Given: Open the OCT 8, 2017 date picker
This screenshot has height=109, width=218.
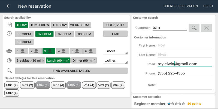Looking at the screenshot, I should click(115, 25).
